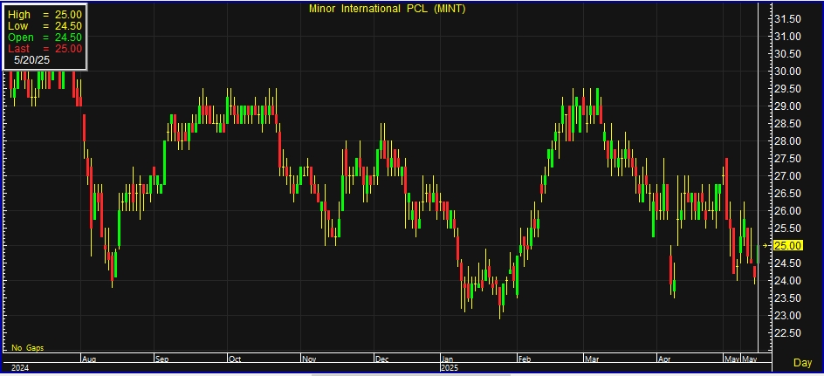
Task: Select the Aug marker on time axis
Action: click(87, 358)
